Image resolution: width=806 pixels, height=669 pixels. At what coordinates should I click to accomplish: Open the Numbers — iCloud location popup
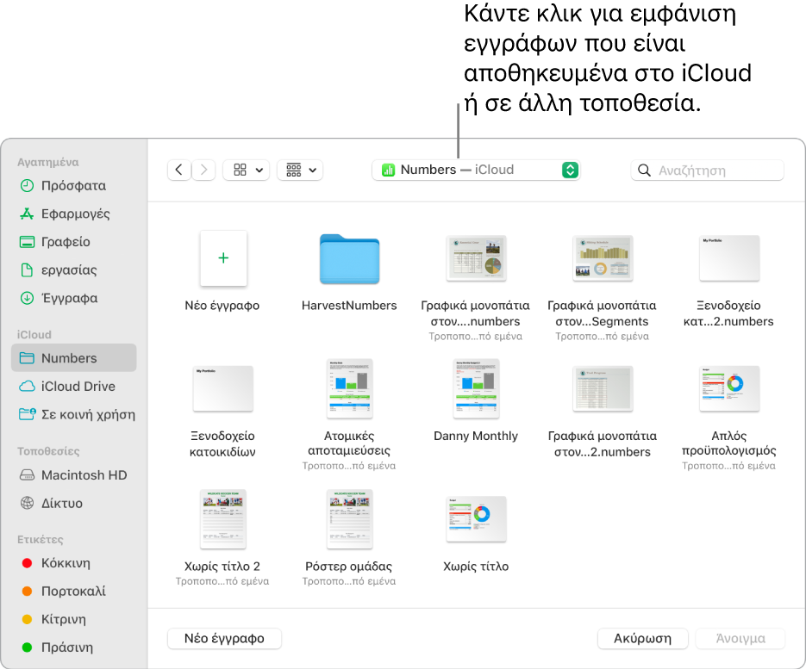476,170
